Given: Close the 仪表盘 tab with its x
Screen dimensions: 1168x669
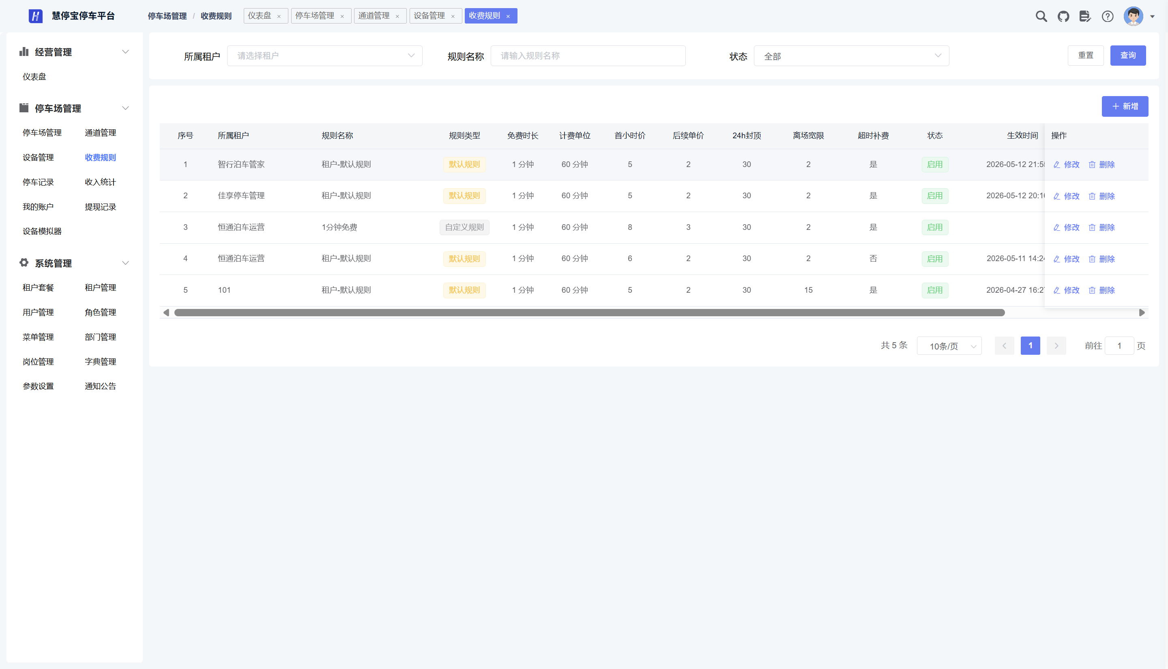Looking at the screenshot, I should 279,16.
